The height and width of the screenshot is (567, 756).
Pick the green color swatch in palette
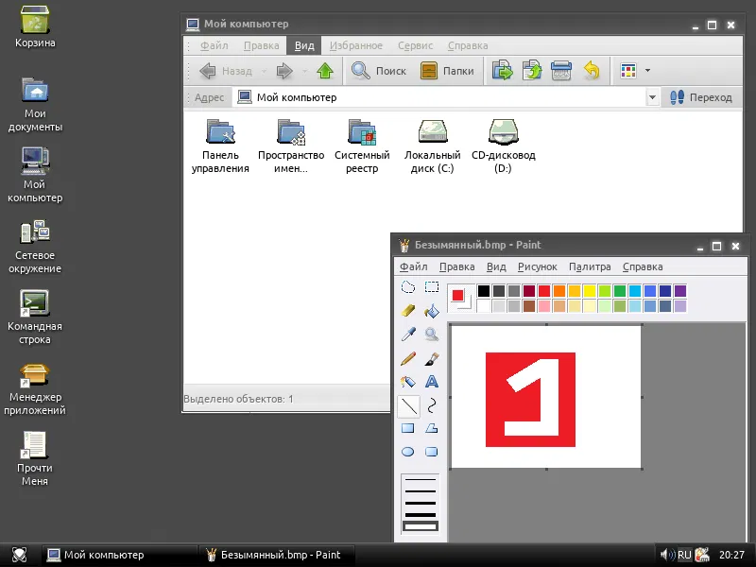tap(620, 291)
